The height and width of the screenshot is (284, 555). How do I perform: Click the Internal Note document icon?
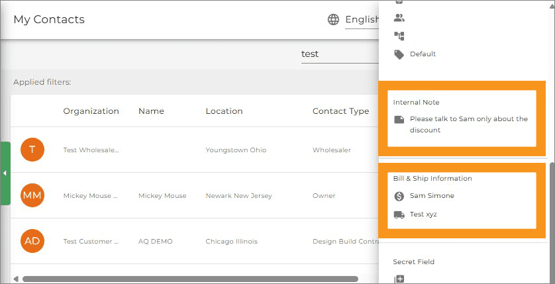[399, 120]
